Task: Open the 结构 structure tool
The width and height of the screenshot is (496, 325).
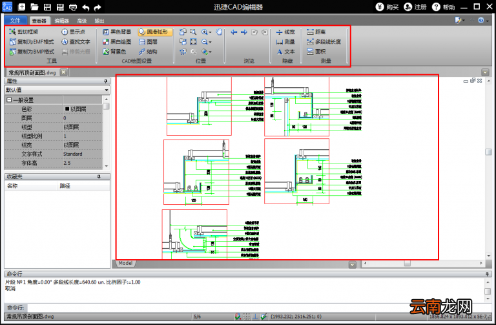Action: (148, 52)
